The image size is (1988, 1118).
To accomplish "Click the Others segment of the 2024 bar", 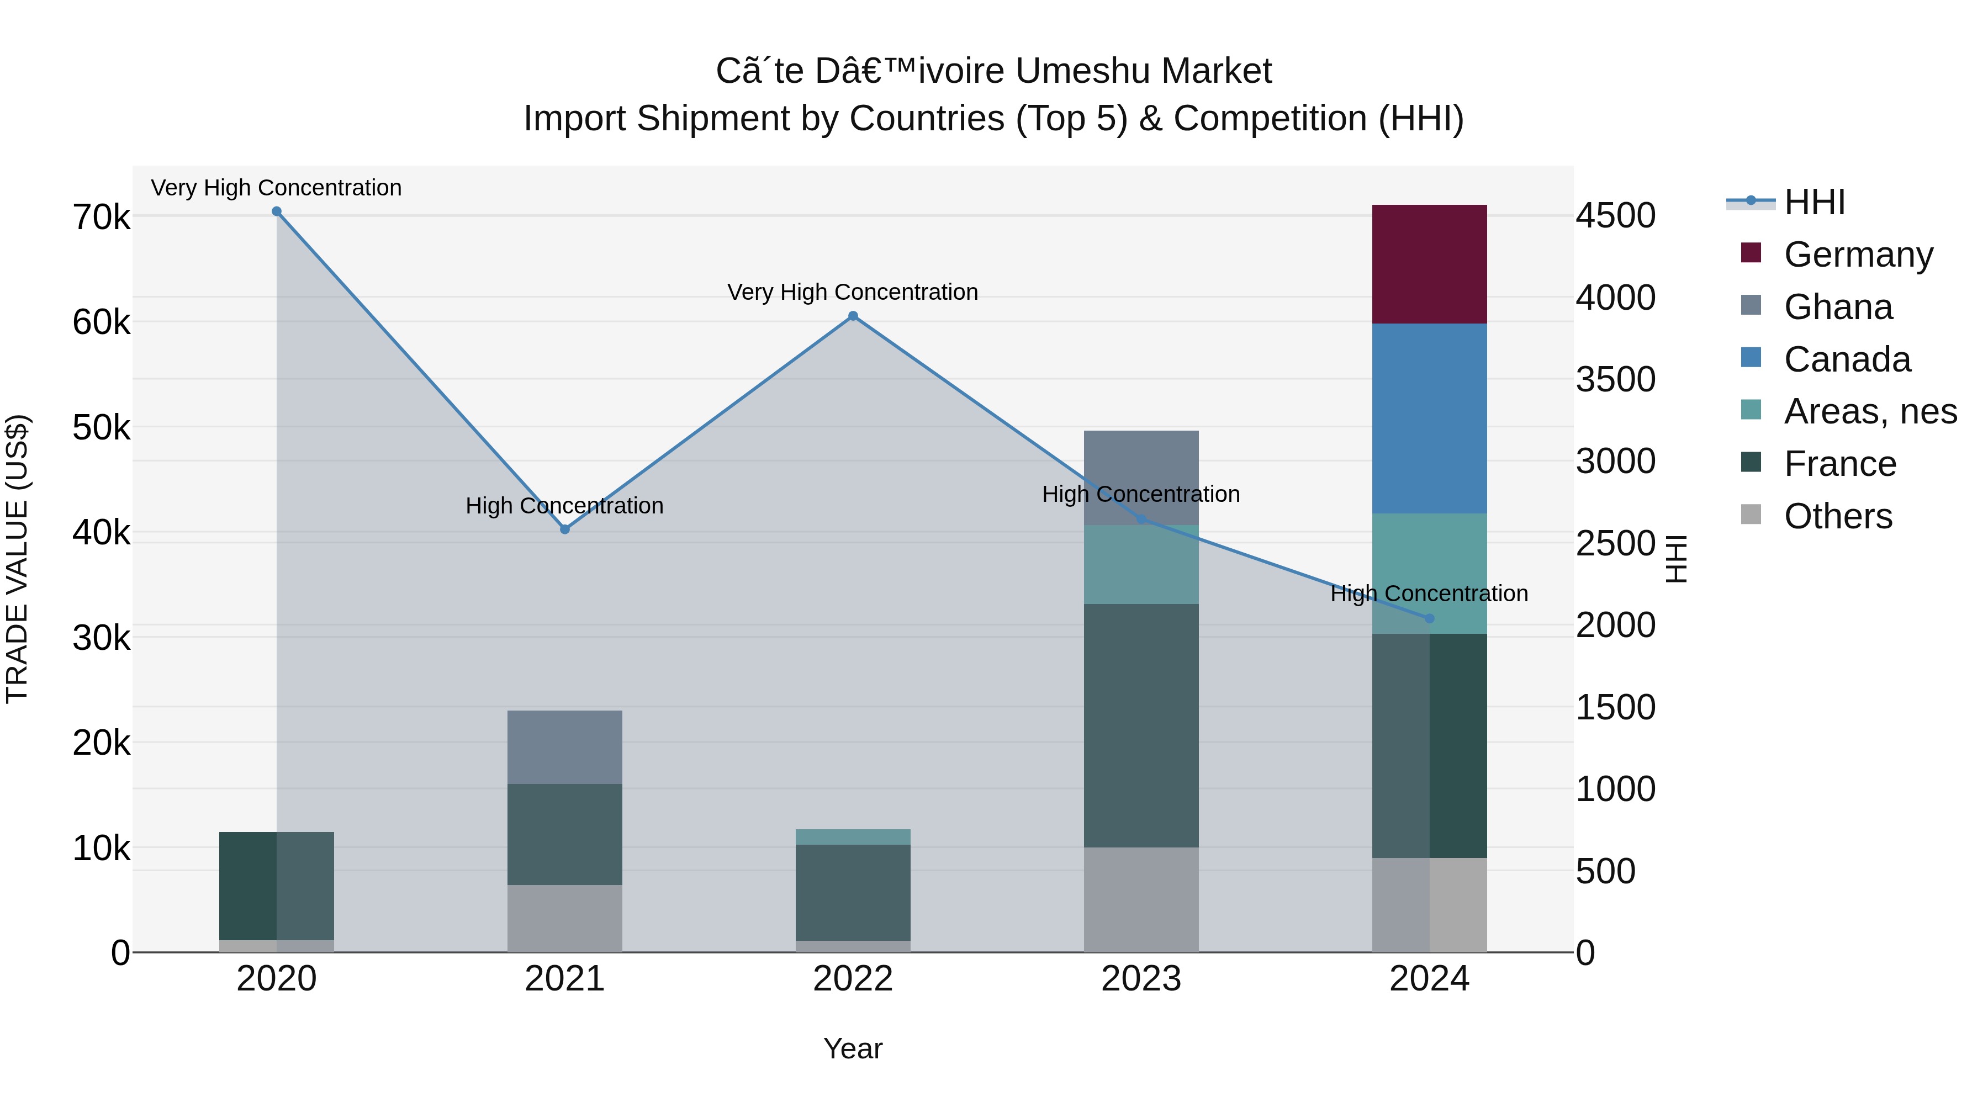I will tap(1429, 905).
